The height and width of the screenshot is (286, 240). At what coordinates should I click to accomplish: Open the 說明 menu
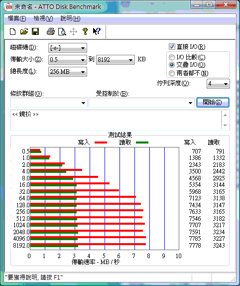tap(70, 18)
